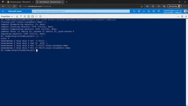Click the azure-cloudshell-demo directory entry
Screen dimensions: 188x106
pyautogui.click(x=58, y=48)
